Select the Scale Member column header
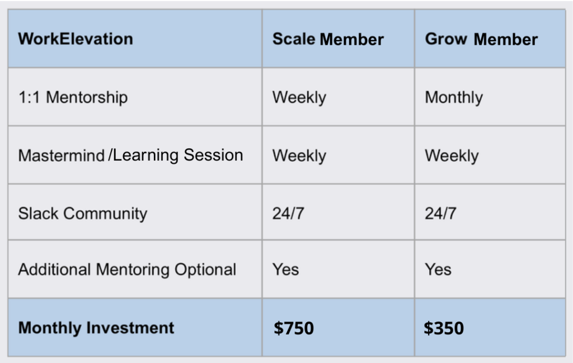573x363 pixels. point(339,39)
